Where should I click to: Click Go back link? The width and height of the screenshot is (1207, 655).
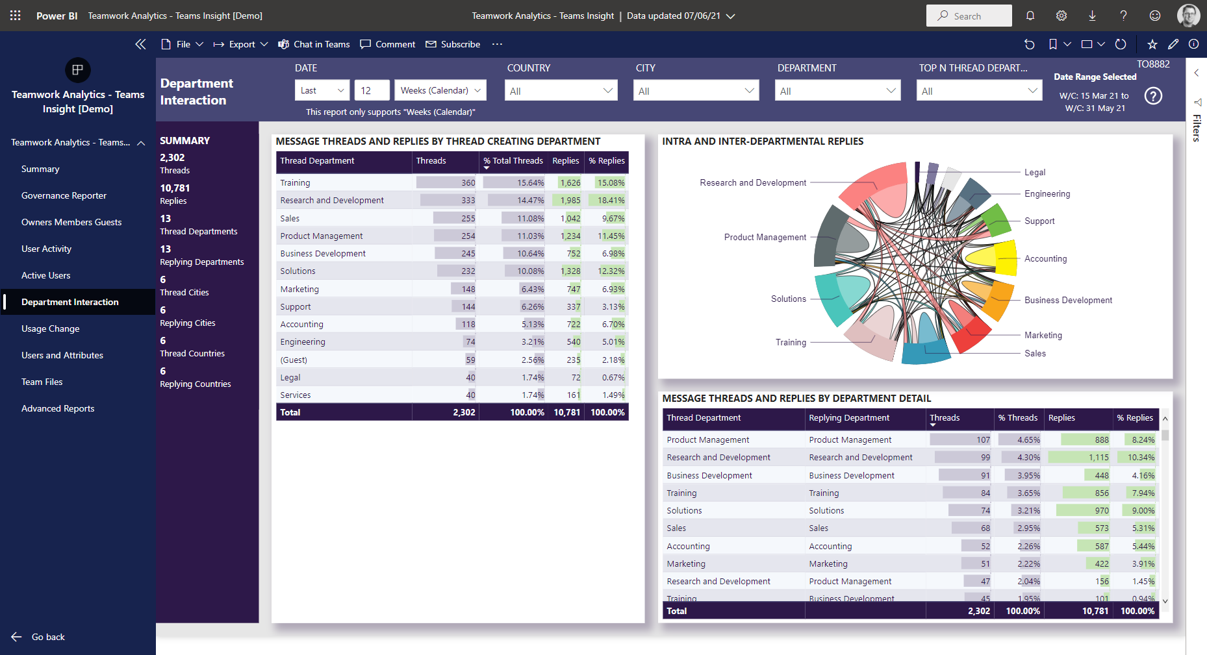[38, 637]
